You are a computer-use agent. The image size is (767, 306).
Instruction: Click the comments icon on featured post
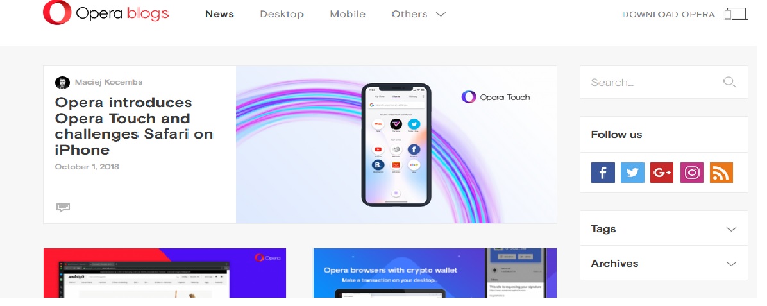(63, 208)
